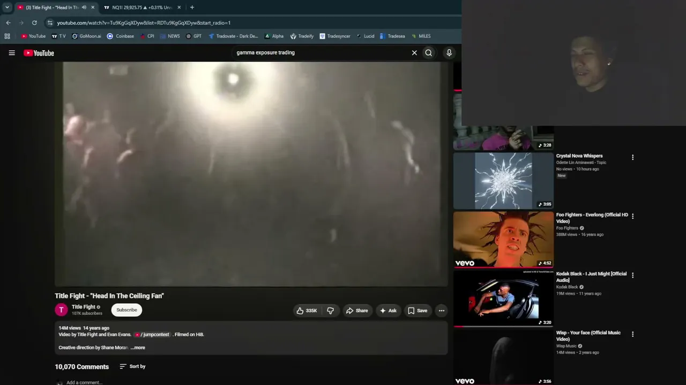Share the video
Screen dimensions: 686x385
pos(357,311)
